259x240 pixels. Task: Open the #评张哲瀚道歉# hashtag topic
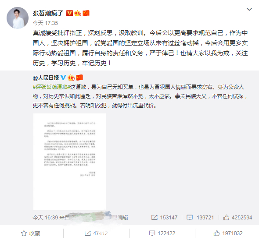pyautogui.click(x=51, y=87)
